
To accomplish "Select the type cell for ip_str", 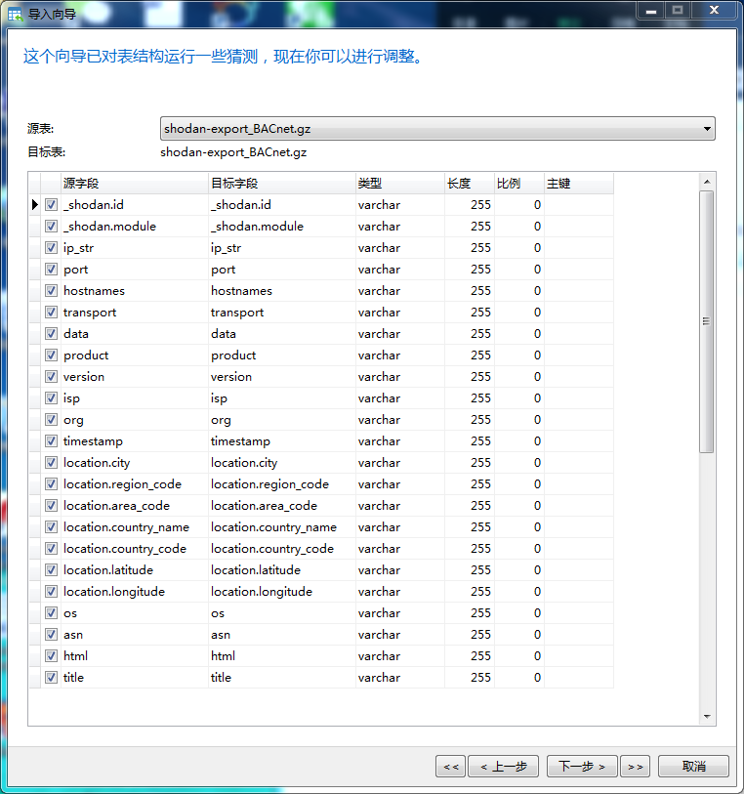I will click(x=400, y=248).
